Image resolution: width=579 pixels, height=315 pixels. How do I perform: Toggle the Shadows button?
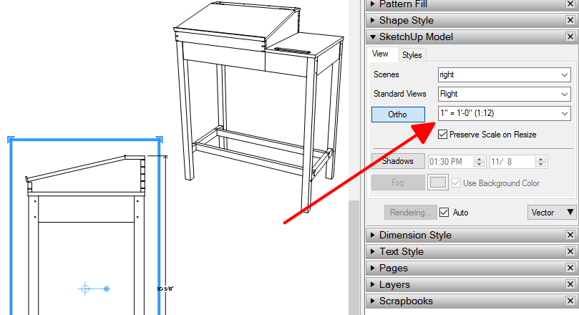pyautogui.click(x=398, y=161)
